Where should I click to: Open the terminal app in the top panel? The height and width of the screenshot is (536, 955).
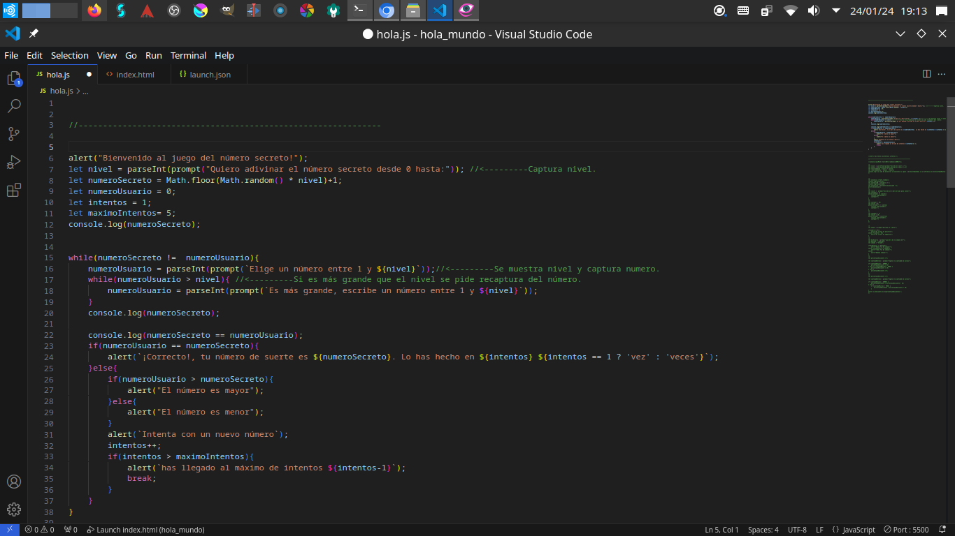[359, 10]
